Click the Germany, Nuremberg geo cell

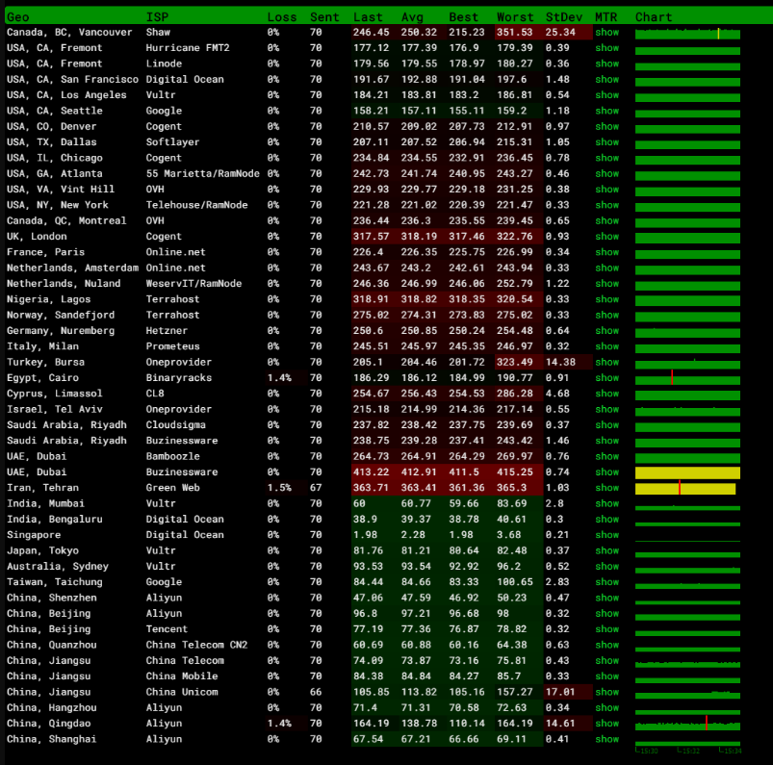(61, 331)
